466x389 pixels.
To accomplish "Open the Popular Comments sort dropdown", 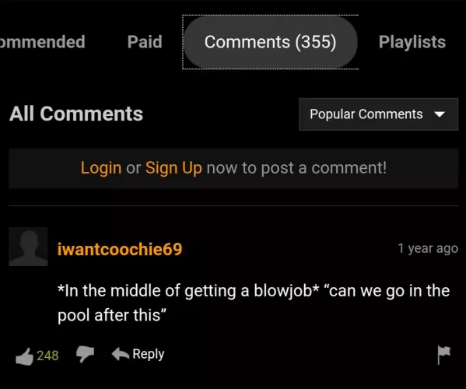I will tap(378, 114).
